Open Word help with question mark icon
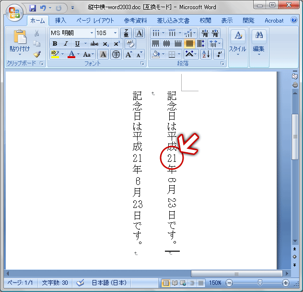 294,20
